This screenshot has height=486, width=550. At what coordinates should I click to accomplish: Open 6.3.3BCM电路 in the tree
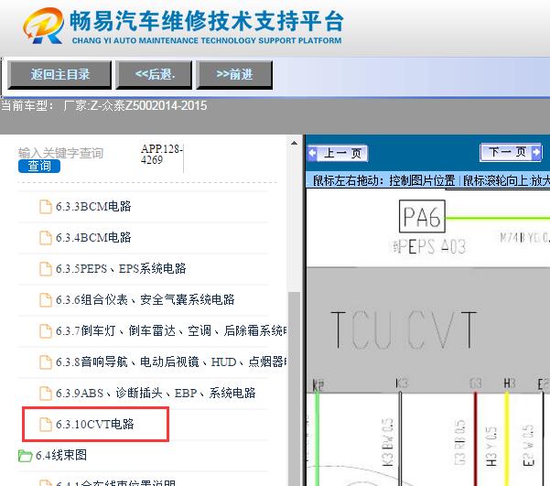[93, 206]
